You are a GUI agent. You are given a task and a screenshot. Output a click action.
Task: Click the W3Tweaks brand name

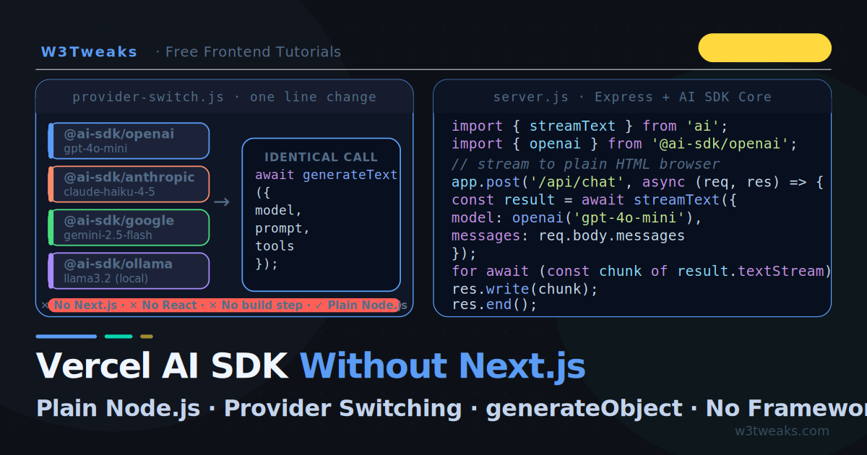[89, 52]
